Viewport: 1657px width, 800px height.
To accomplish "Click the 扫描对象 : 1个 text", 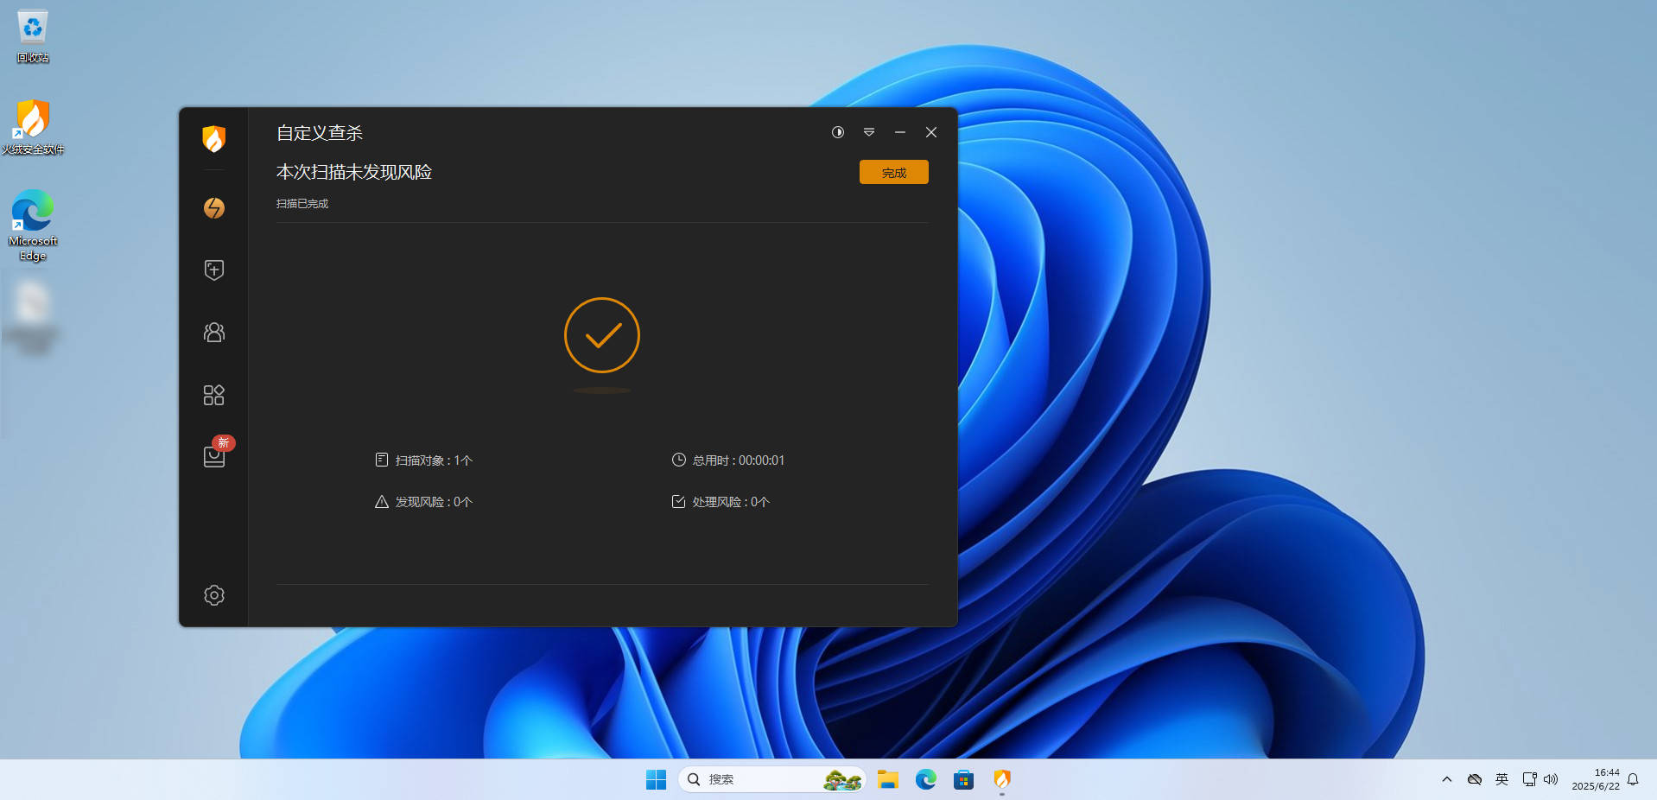I will [x=434, y=460].
